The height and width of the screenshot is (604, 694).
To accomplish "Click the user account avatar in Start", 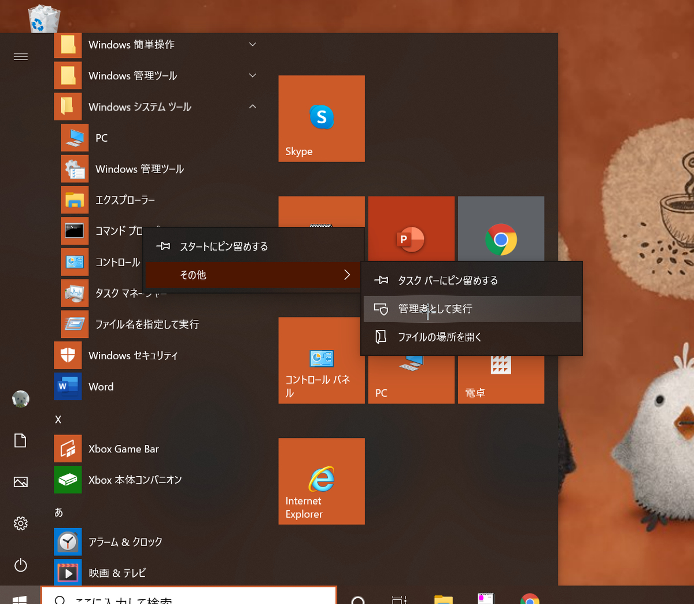I will [21, 399].
